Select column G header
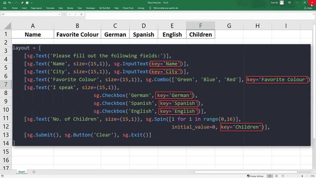 229,26
